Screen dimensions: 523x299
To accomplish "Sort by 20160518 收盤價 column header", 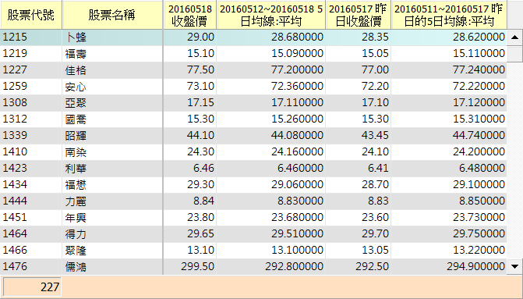I will click(189, 15).
